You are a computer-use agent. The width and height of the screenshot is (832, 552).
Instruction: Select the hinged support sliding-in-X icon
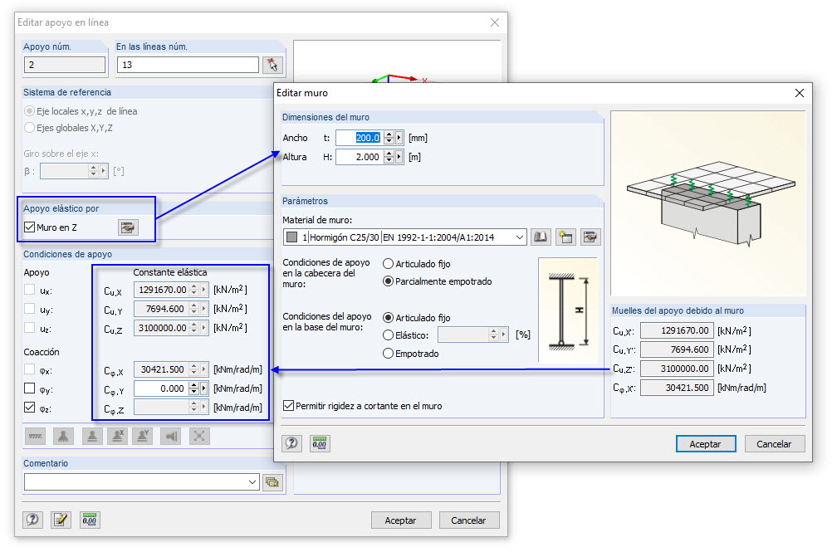tap(117, 437)
